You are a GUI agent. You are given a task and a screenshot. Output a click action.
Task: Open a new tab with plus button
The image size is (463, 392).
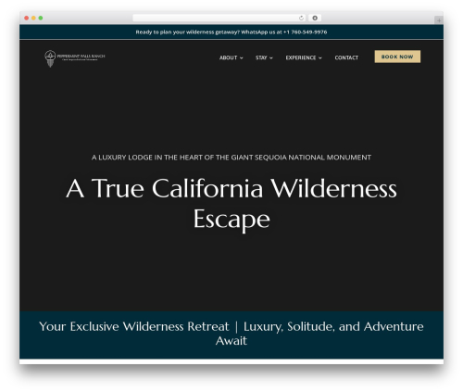point(439,20)
